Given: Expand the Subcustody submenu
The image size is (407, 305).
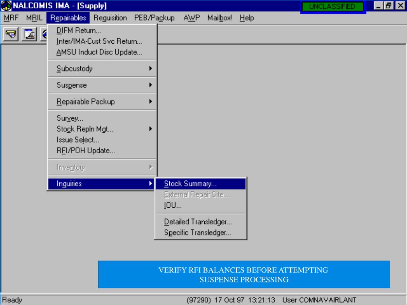Looking at the screenshot, I should (102, 69).
